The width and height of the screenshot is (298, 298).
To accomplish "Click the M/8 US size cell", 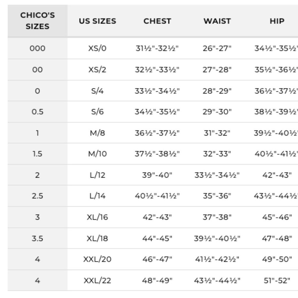I will [97, 133].
